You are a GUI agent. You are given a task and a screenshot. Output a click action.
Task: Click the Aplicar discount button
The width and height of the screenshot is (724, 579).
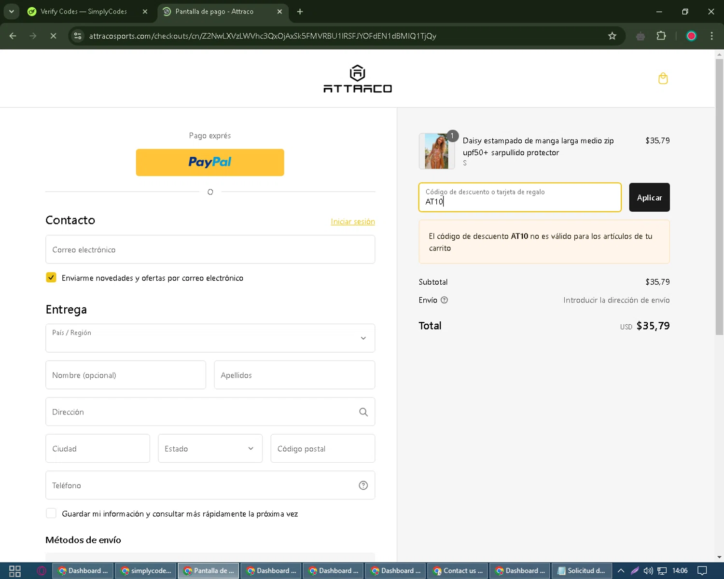pyautogui.click(x=649, y=197)
